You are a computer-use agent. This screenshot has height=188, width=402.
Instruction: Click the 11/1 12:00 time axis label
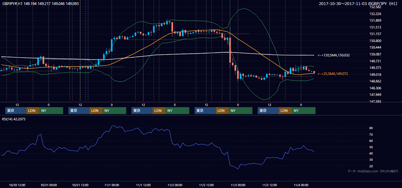pyautogui.click(x=143, y=185)
